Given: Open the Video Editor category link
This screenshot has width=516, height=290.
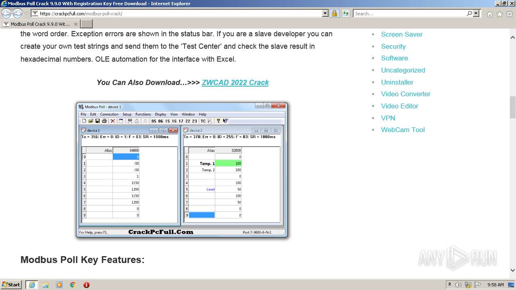Looking at the screenshot, I should click(400, 106).
